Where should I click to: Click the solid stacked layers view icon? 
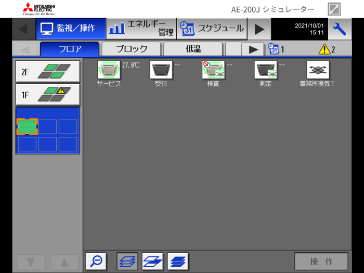pos(178,262)
